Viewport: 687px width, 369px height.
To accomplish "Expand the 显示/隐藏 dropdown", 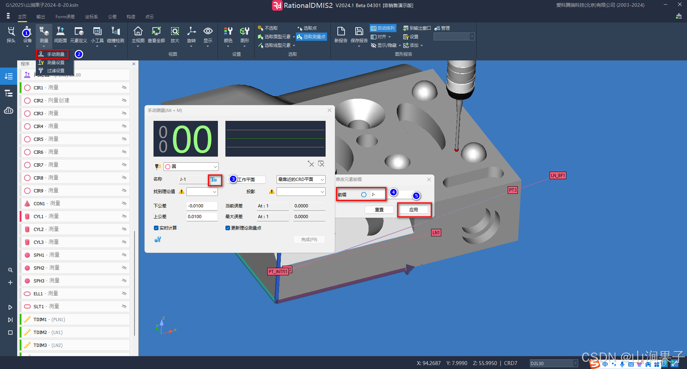I will (400, 45).
